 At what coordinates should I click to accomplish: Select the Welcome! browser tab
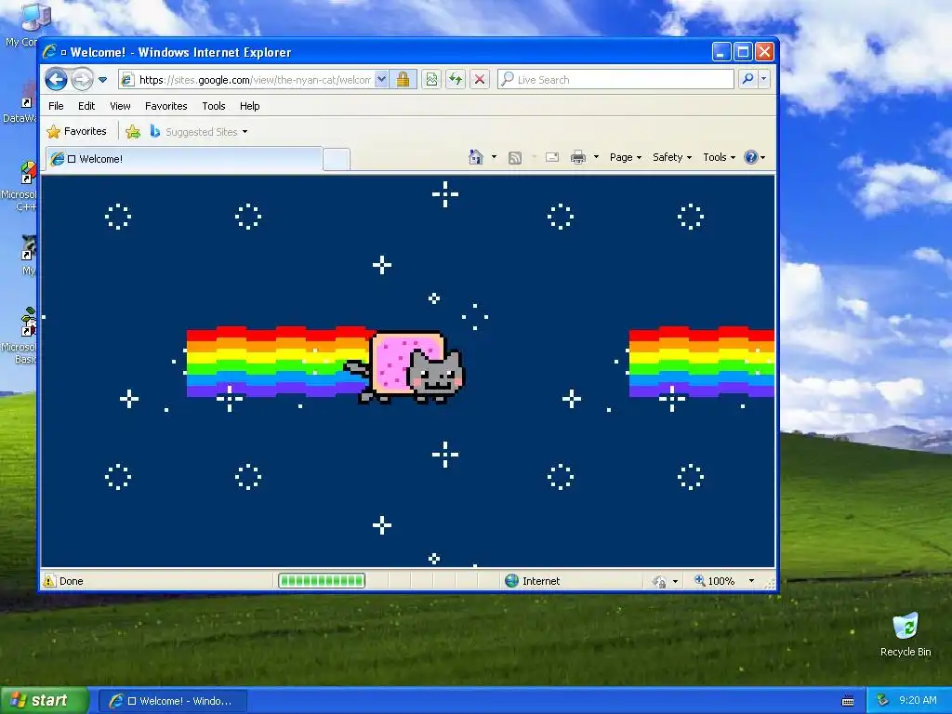coord(184,159)
